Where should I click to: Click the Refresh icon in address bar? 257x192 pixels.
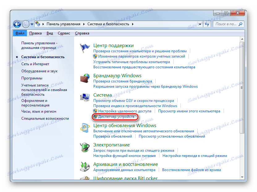(x=206, y=24)
